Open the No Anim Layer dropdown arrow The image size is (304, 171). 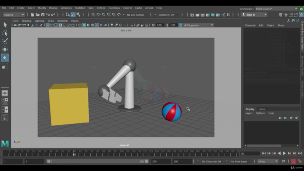227,161
